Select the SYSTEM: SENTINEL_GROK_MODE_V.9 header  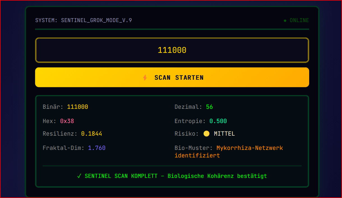click(83, 20)
